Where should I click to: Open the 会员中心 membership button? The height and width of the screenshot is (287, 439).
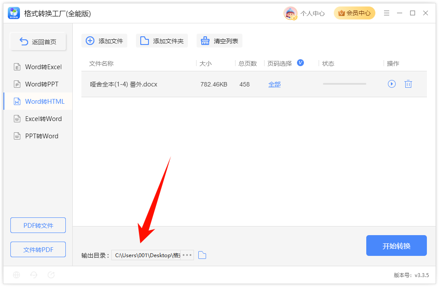coord(354,13)
